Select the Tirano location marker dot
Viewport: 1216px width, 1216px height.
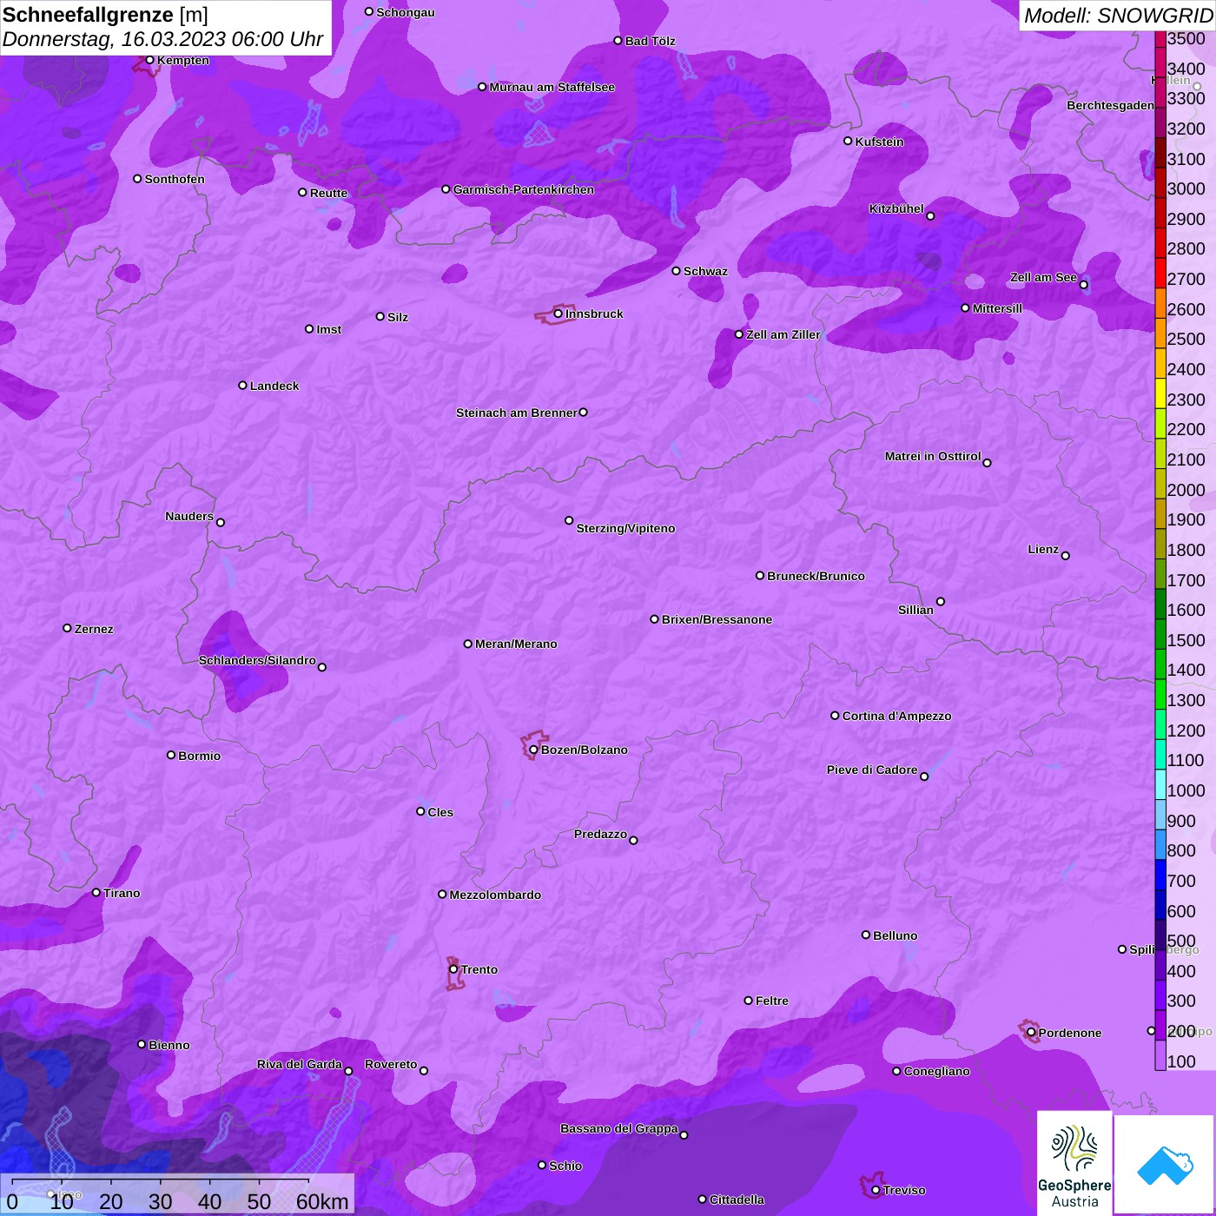click(96, 893)
